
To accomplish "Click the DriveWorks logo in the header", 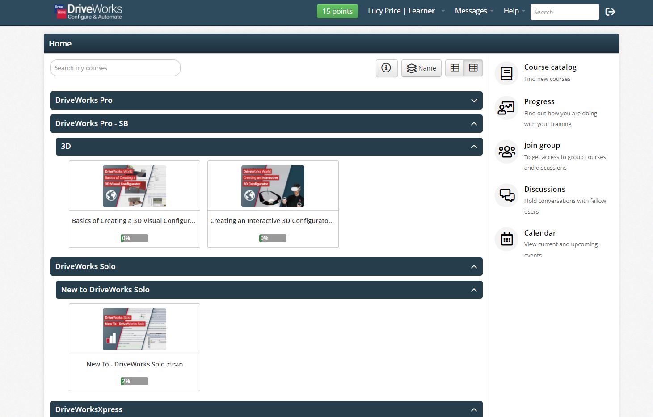I will pyautogui.click(x=88, y=11).
